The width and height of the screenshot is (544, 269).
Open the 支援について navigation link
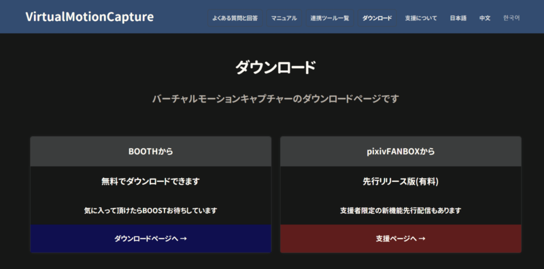(x=421, y=18)
